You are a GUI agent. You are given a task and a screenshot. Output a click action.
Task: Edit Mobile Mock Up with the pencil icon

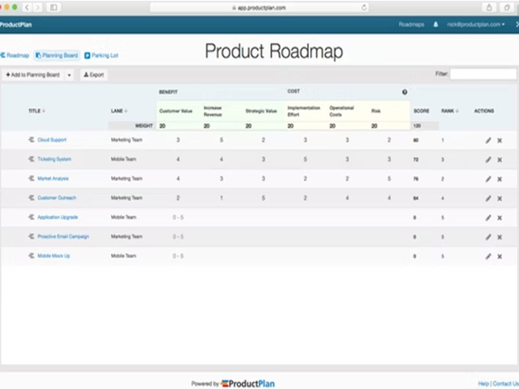click(488, 256)
